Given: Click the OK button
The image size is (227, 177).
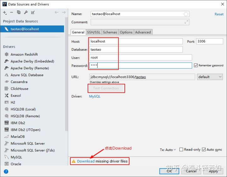Looking at the screenshot, I should (169, 171).
